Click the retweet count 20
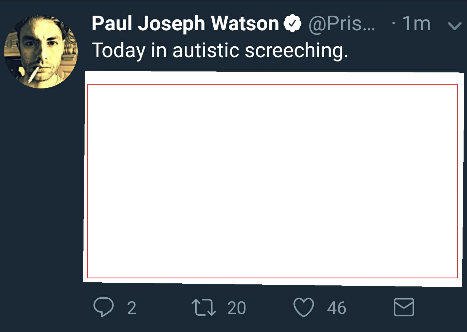The width and height of the screenshot is (467, 332). click(237, 308)
